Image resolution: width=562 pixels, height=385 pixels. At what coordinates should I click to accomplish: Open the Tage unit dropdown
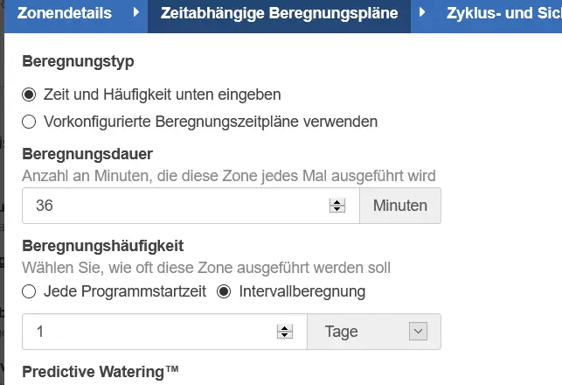pyautogui.click(x=374, y=332)
